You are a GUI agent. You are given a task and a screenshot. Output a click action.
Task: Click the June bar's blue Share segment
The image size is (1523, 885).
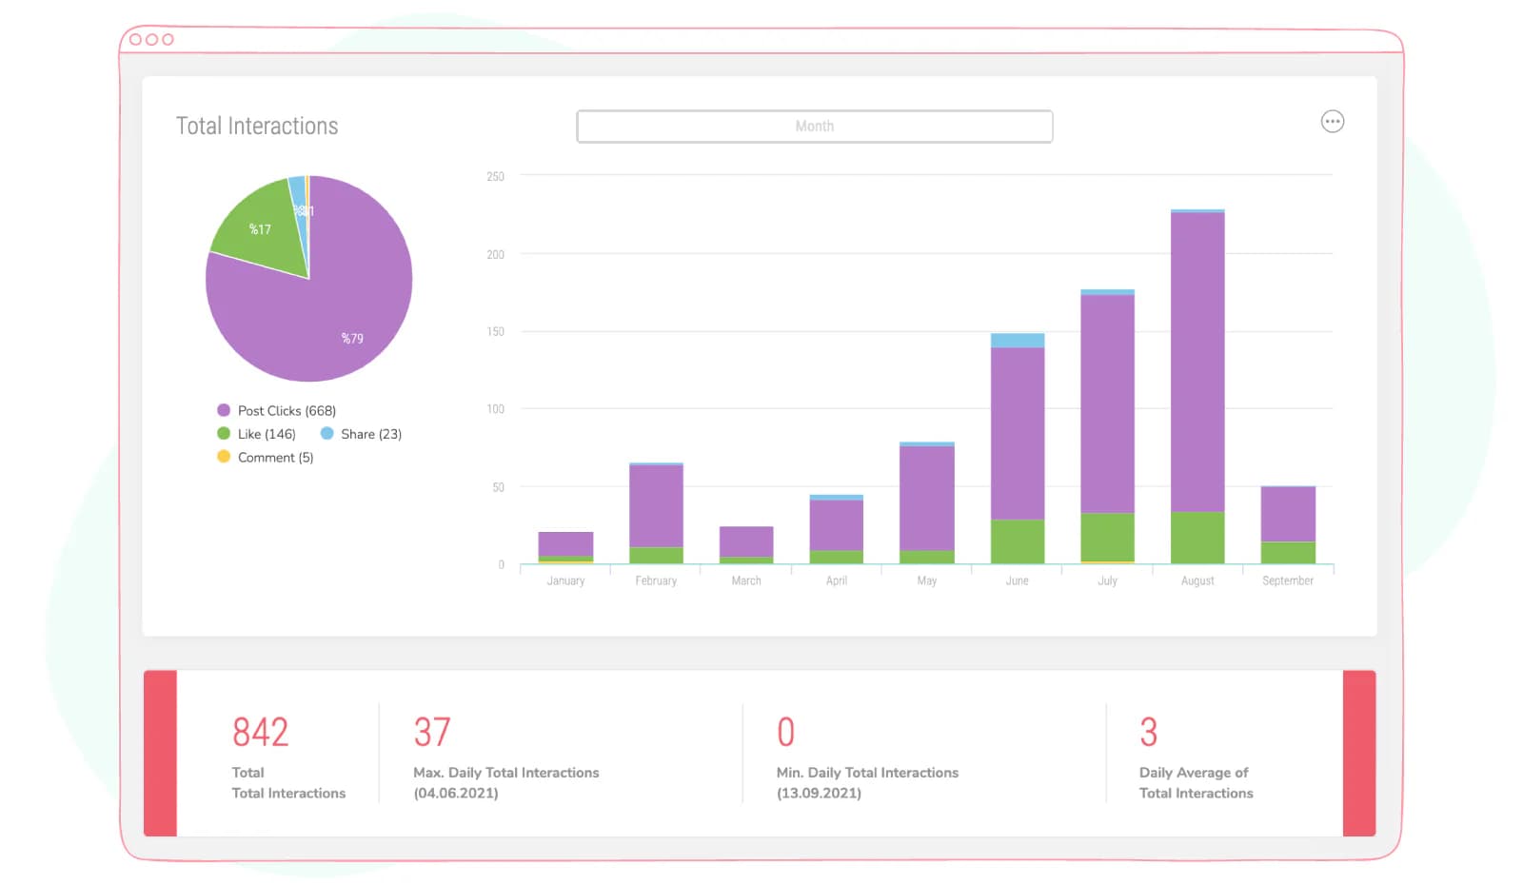click(x=1018, y=340)
